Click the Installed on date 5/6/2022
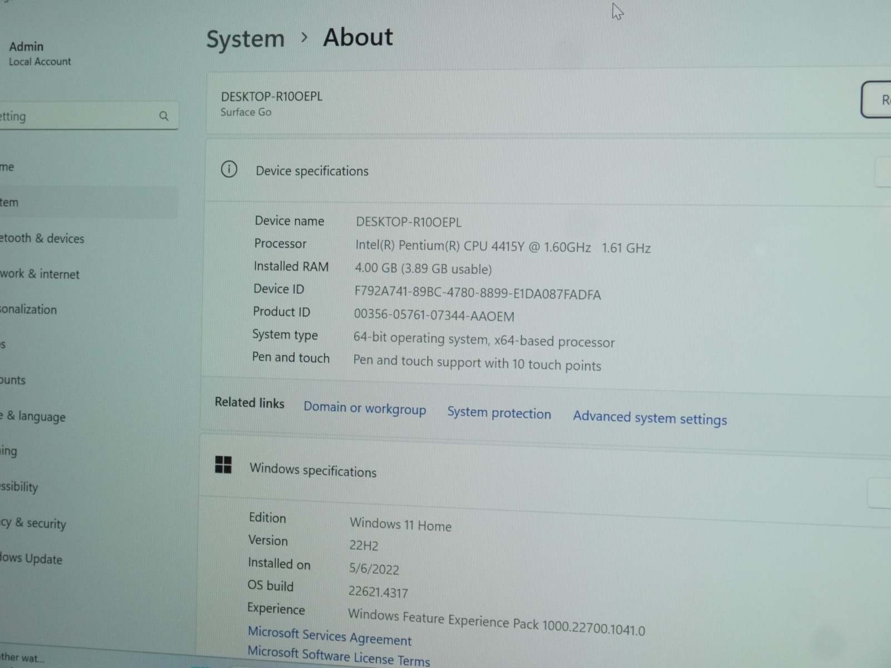Image resolution: width=891 pixels, height=668 pixels. pyautogui.click(x=374, y=568)
